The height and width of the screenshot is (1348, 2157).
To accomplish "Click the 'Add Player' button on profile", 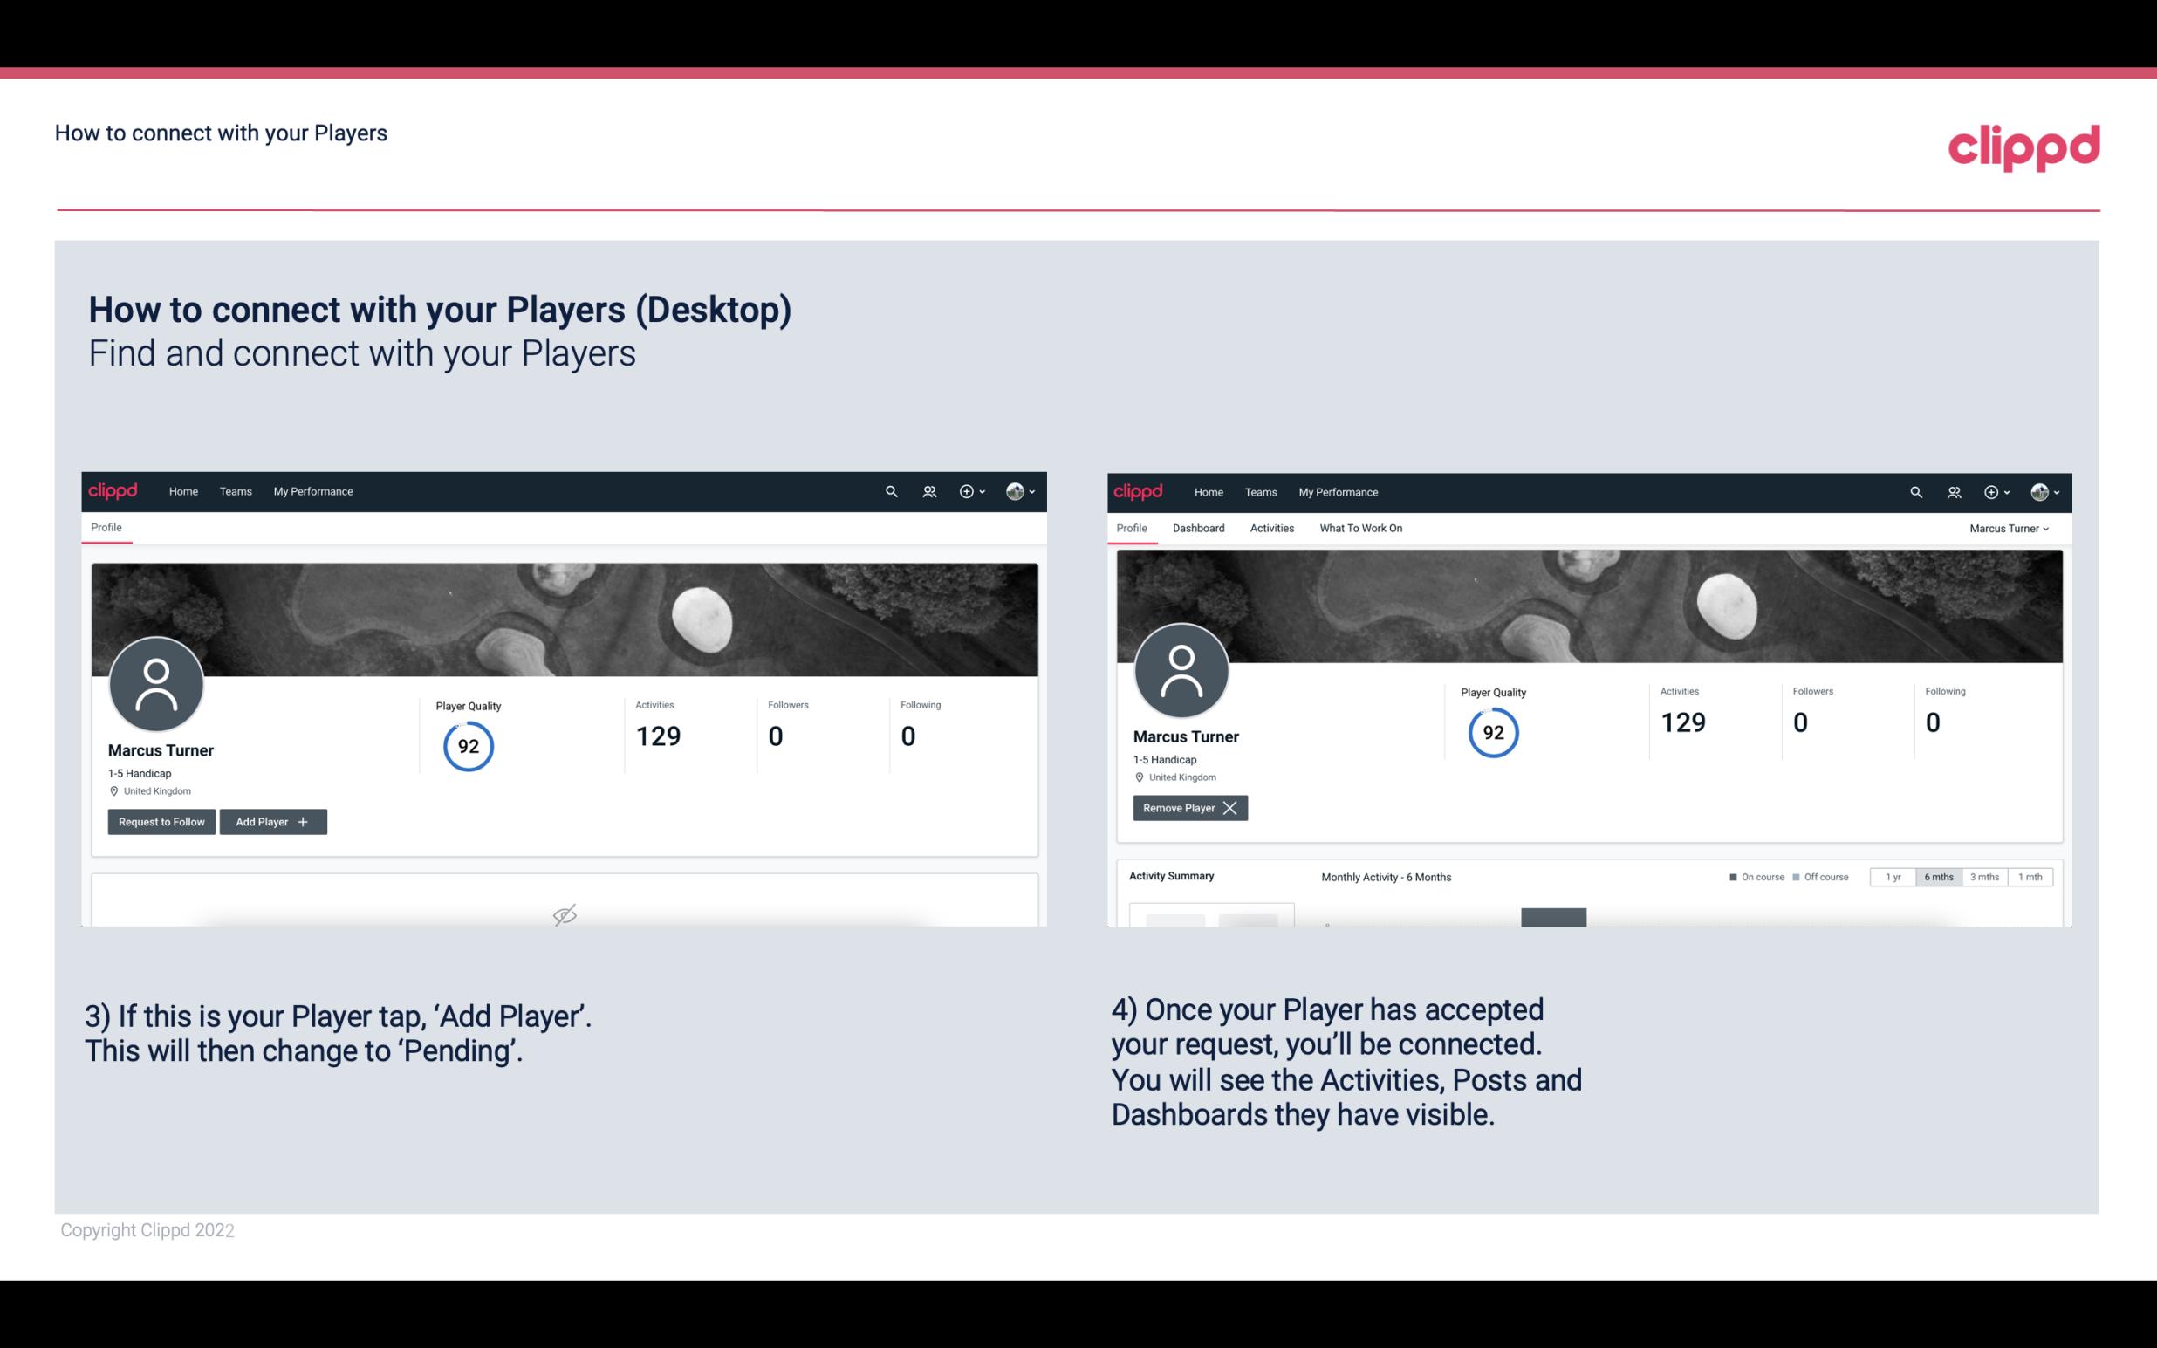I will pos(271,822).
